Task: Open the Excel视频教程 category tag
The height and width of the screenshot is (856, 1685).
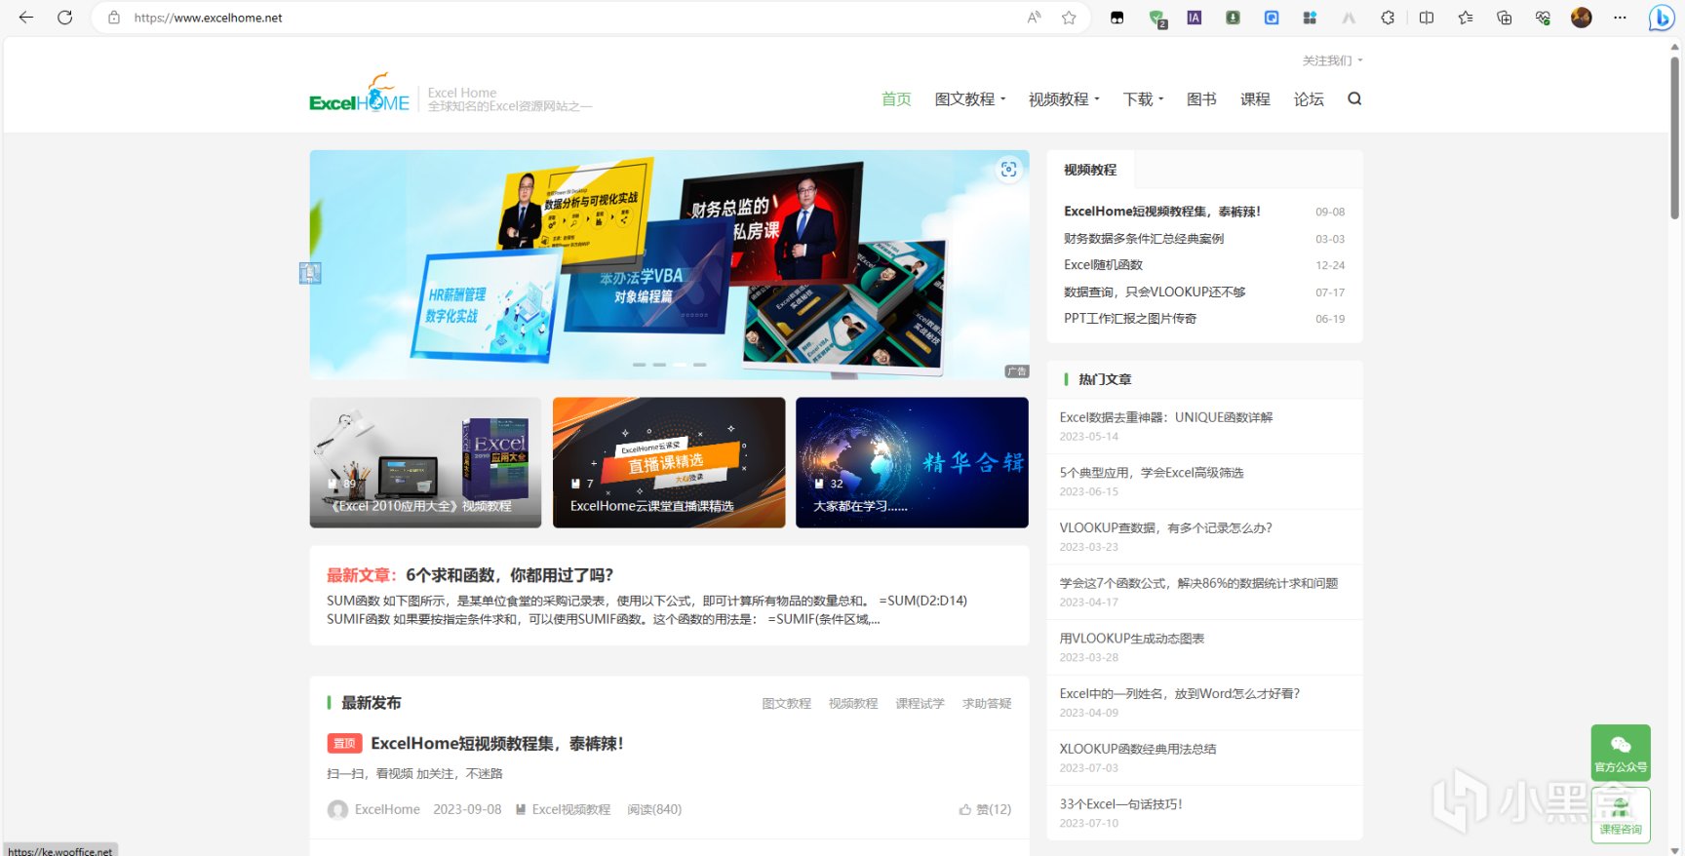Action: pos(571,809)
